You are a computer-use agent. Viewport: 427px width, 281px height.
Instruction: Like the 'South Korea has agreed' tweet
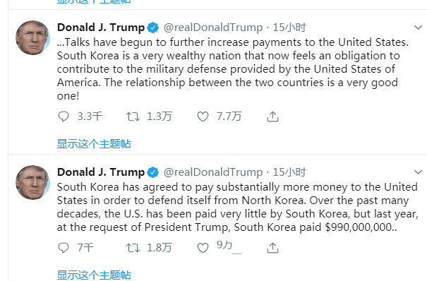pos(203,248)
